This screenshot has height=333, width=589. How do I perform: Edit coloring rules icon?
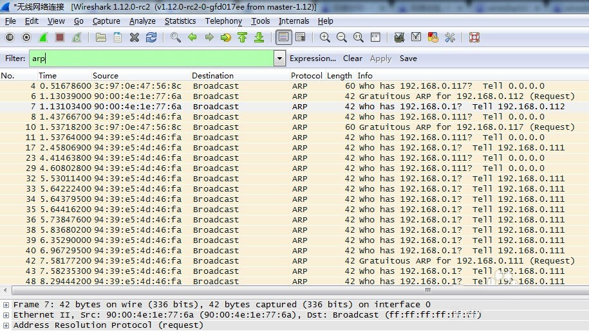(x=433, y=37)
